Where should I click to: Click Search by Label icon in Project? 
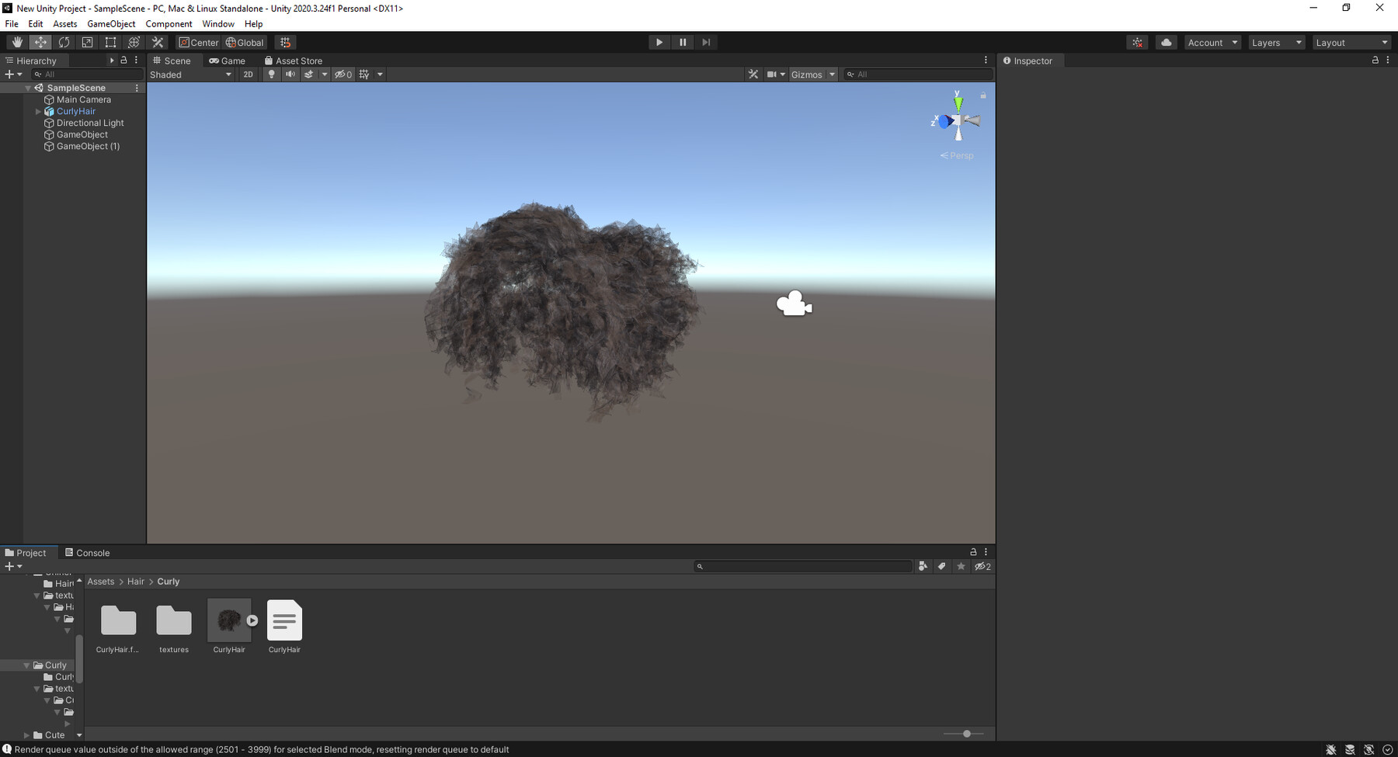[x=941, y=567]
